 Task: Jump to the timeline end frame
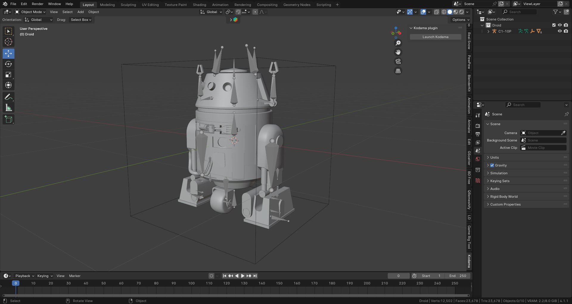[x=255, y=276]
